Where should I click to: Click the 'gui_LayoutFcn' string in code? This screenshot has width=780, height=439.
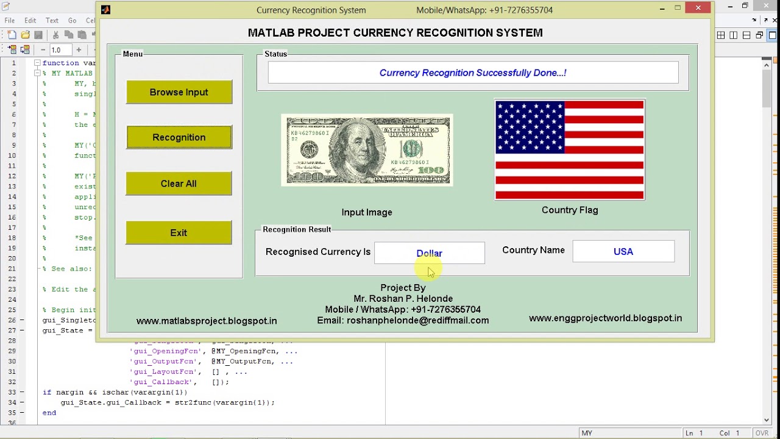coord(163,372)
